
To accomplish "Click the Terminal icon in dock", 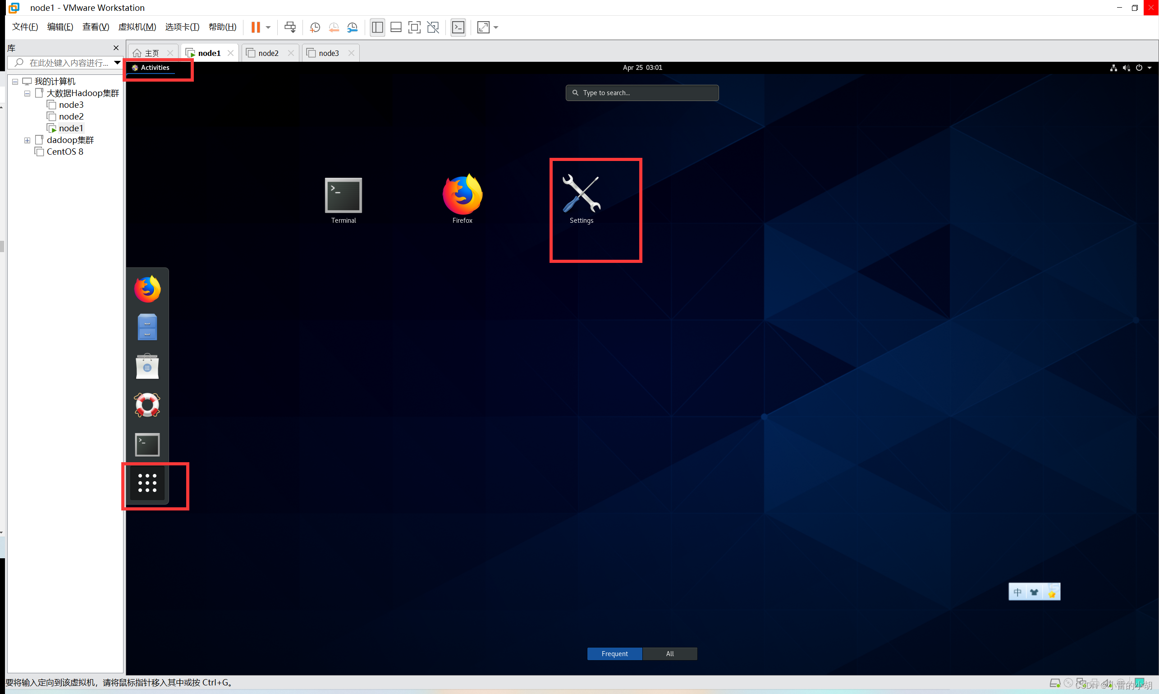I will pyautogui.click(x=147, y=445).
